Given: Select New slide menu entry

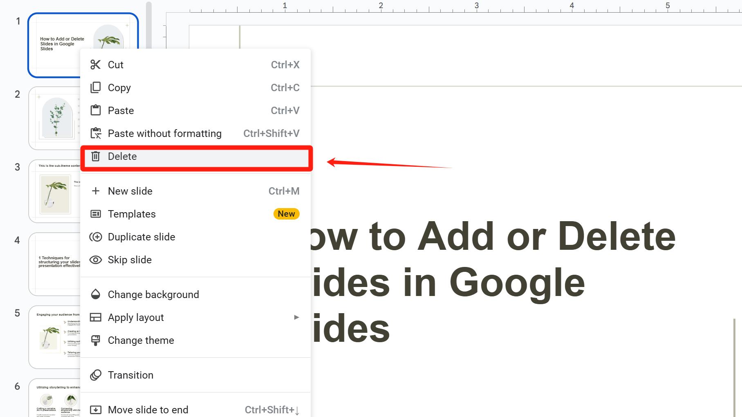Looking at the screenshot, I should pos(195,191).
